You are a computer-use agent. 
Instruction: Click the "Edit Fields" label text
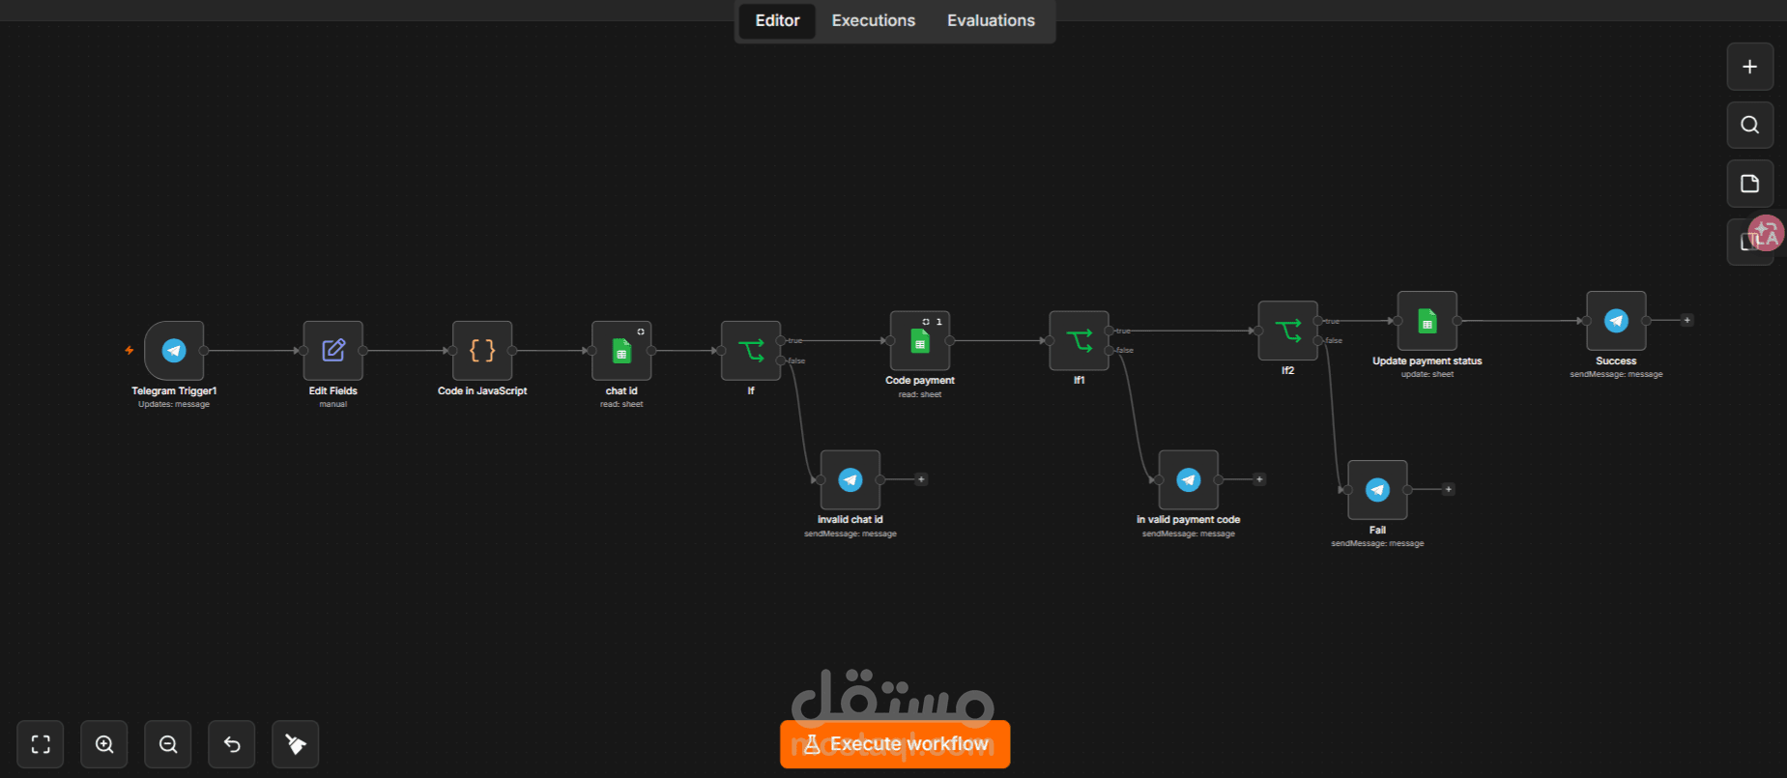pos(333,391)
